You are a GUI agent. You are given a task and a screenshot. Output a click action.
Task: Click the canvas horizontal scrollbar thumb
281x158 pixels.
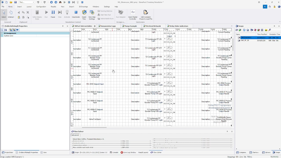tap(94, 127)
